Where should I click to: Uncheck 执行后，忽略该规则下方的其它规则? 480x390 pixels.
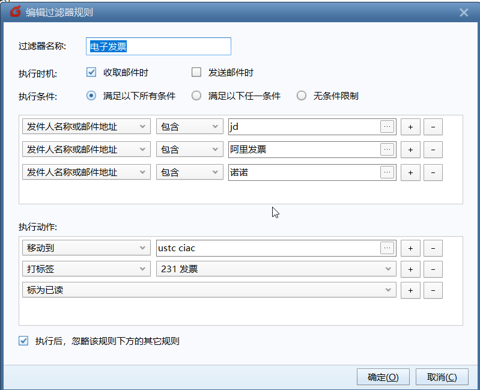pos(24,341)
